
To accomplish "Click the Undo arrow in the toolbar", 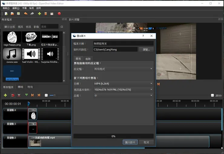I will click(26, 14).
